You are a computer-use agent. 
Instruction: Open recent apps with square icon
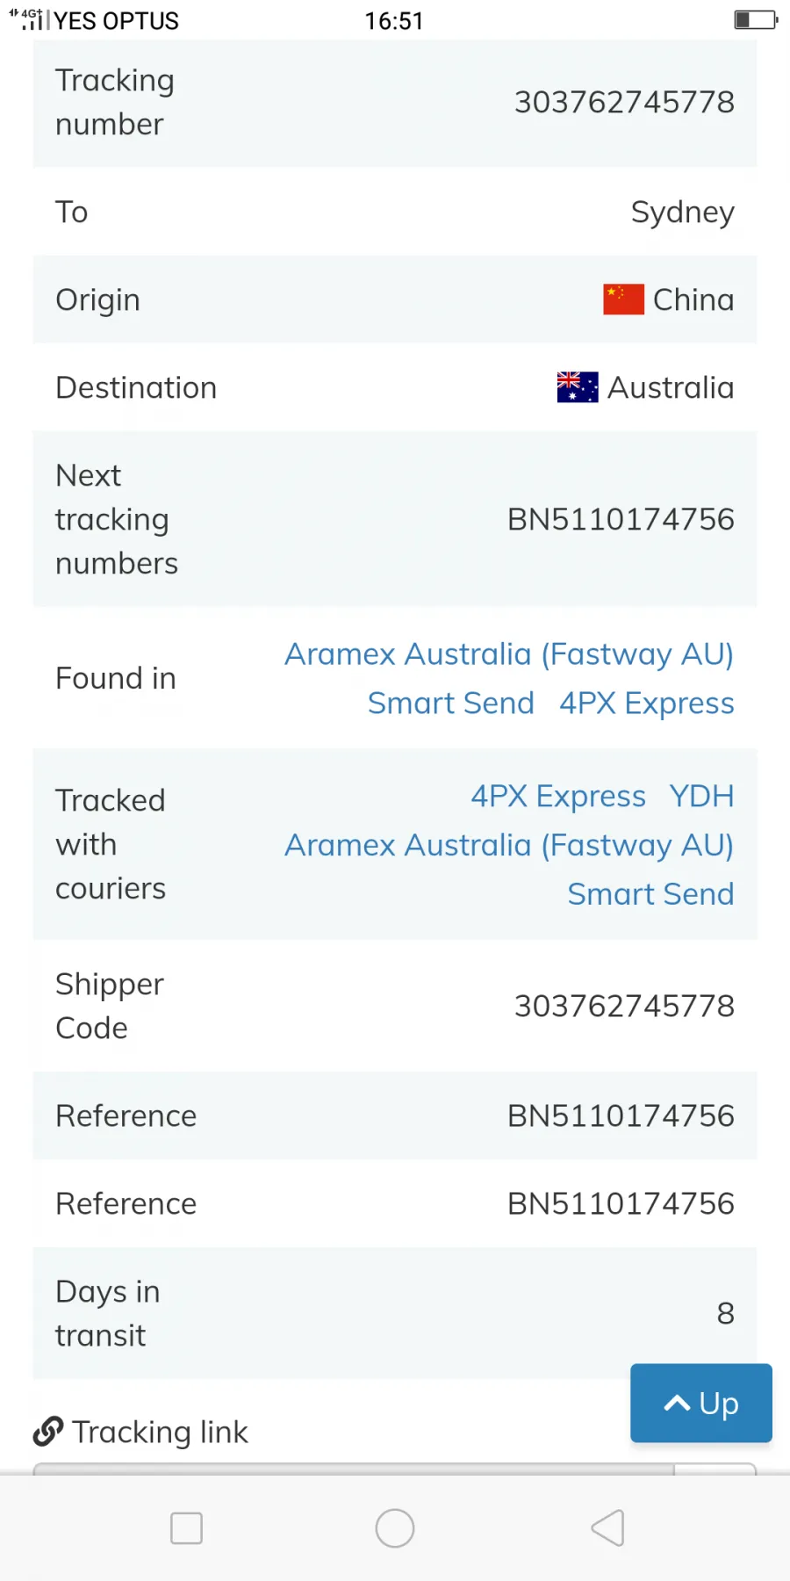(x=186, y=1528)
